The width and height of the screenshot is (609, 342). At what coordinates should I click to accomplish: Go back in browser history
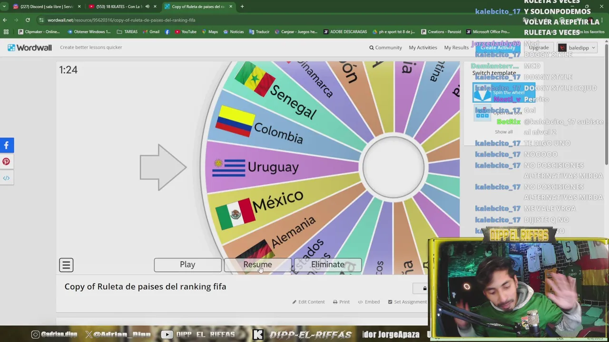click(x=5, y=20)
